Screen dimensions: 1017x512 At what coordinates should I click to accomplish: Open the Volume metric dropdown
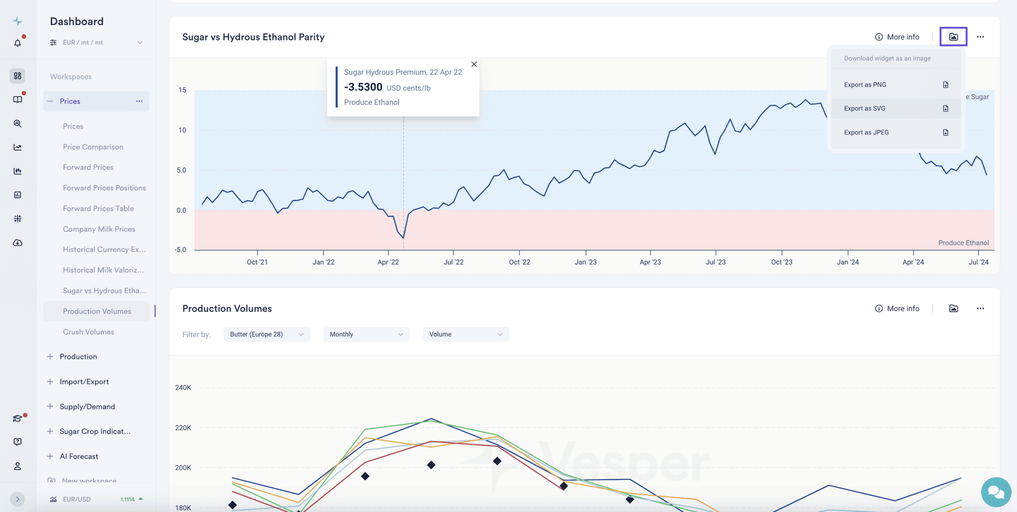[466, 335]
